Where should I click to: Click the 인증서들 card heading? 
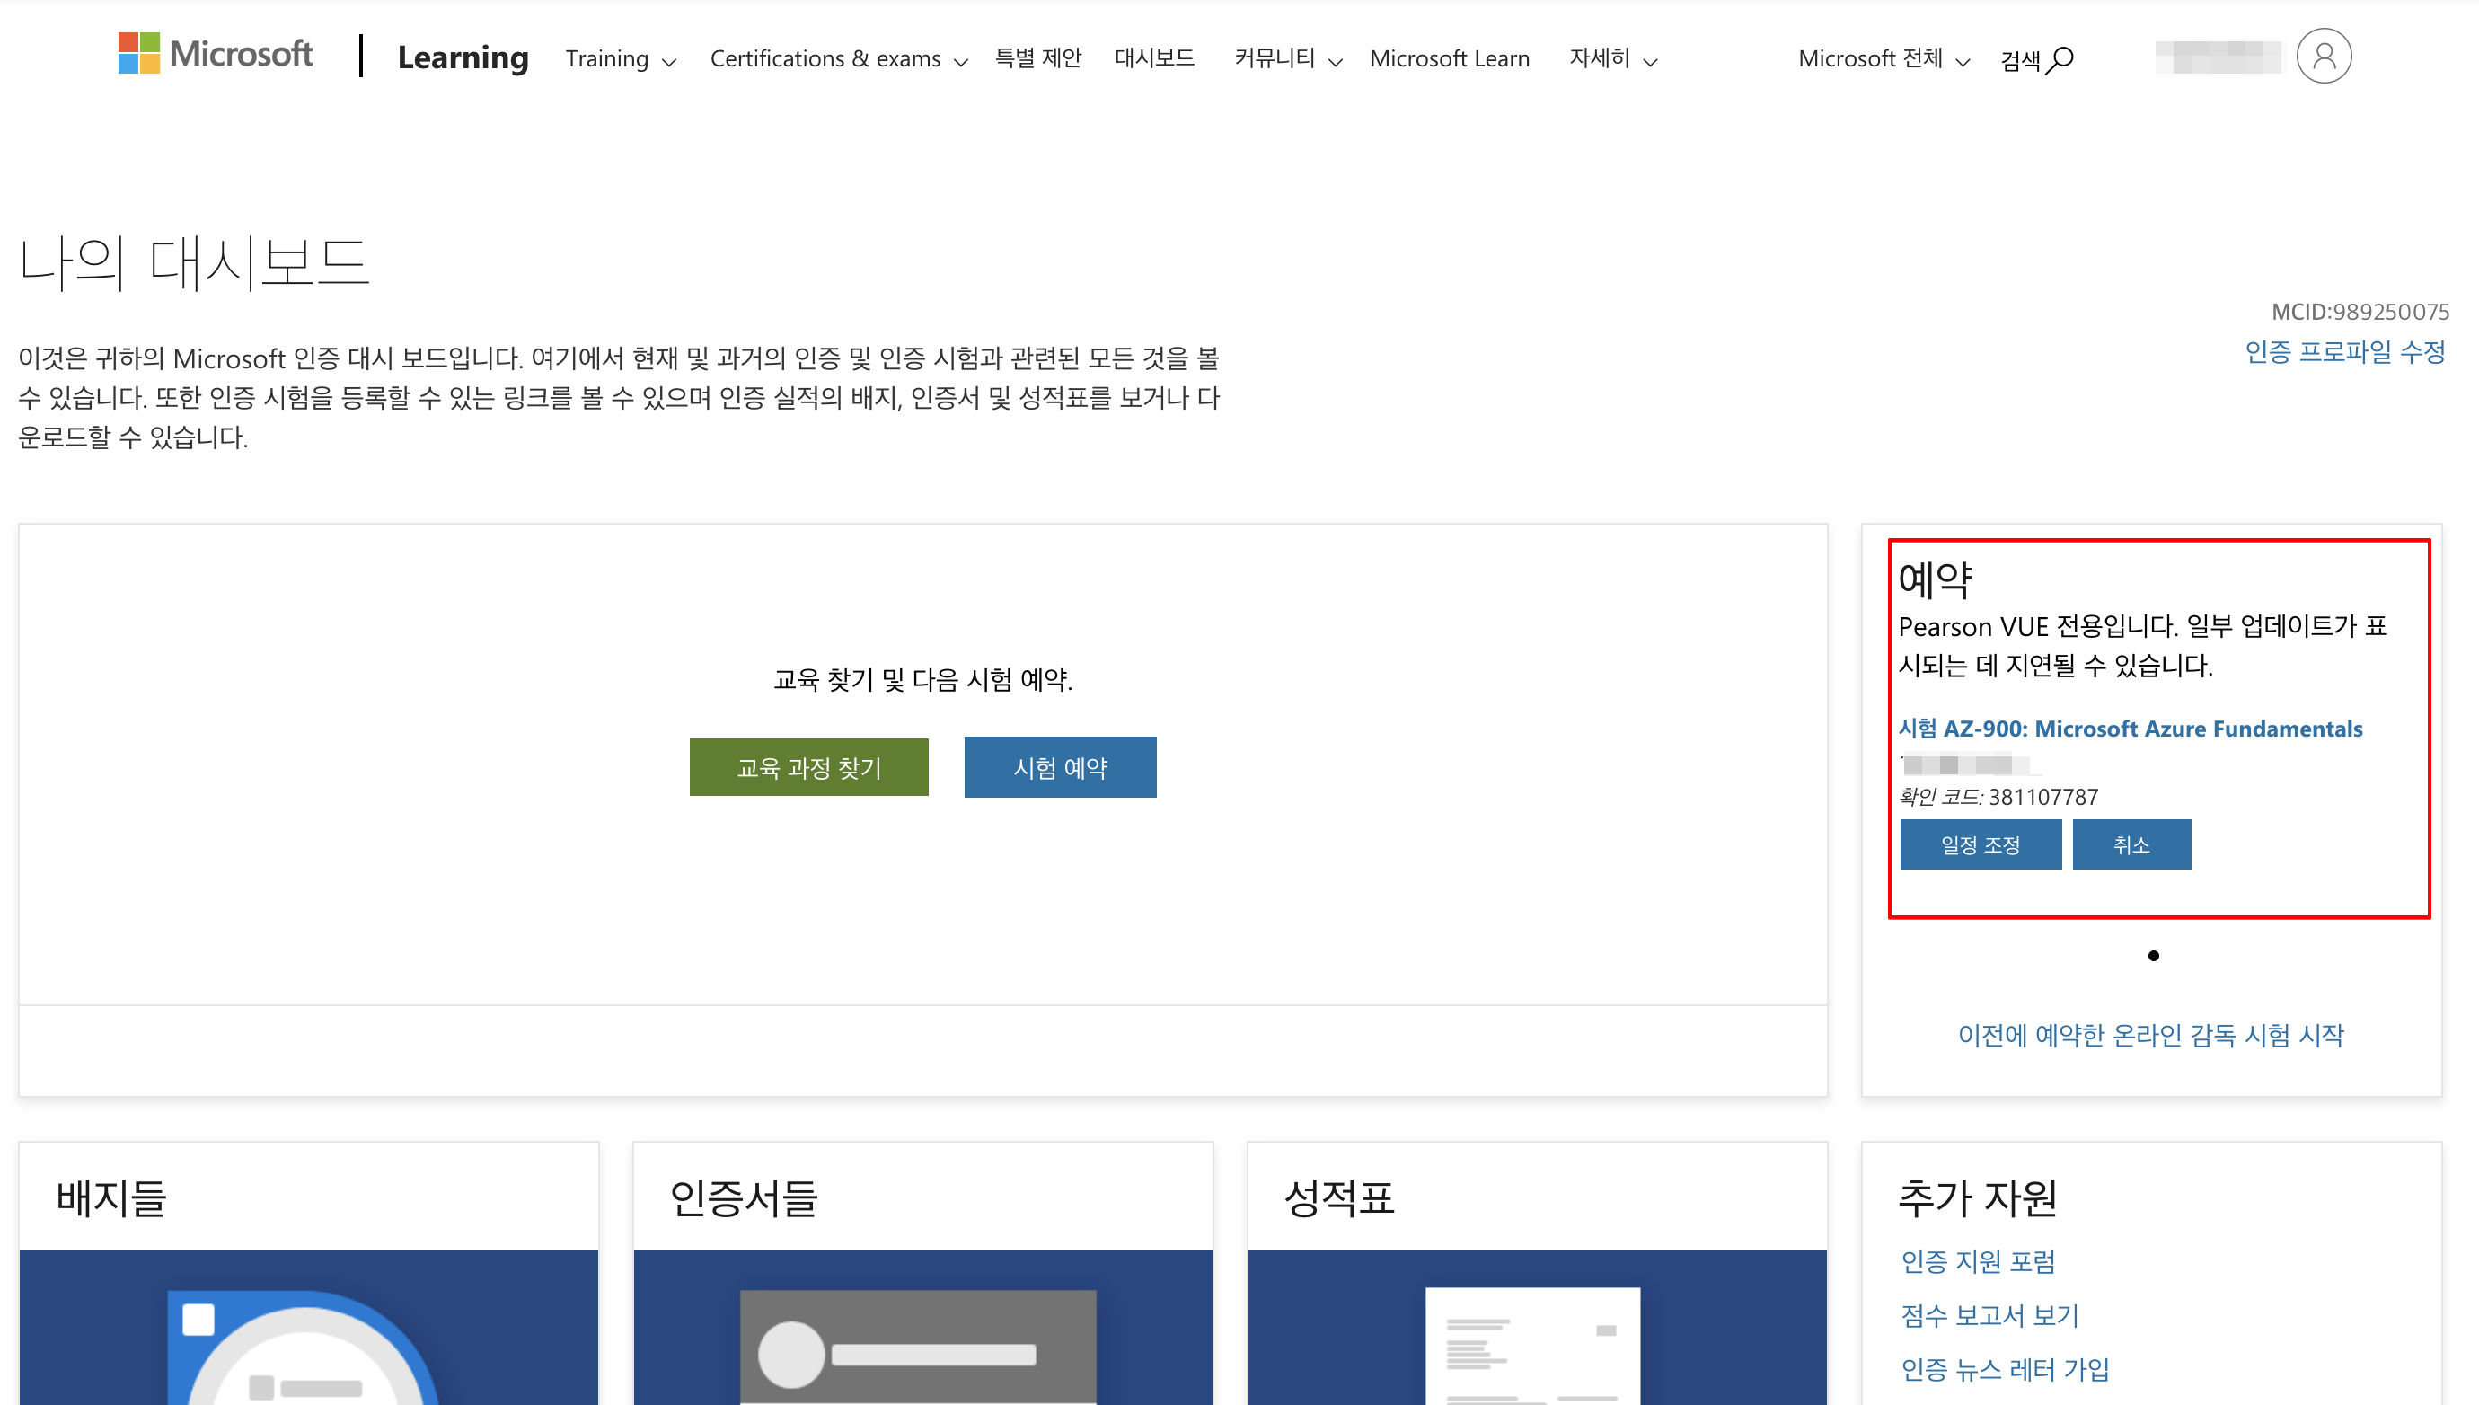click(744, 1197)
